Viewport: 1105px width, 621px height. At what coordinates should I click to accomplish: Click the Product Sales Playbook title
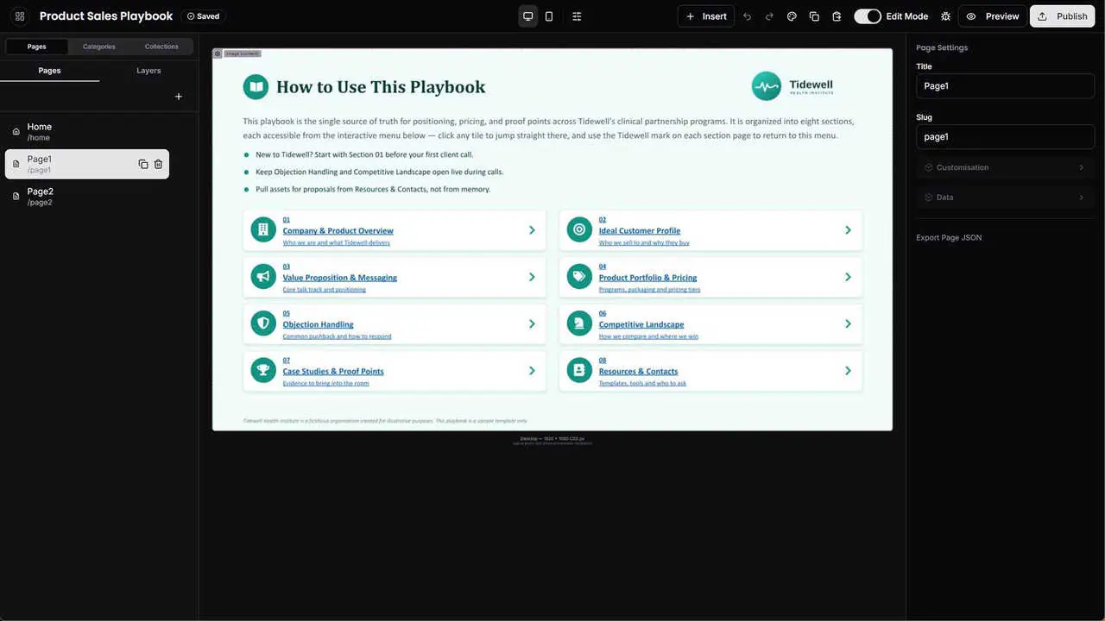pyautogui.click(x=106, y=16)
